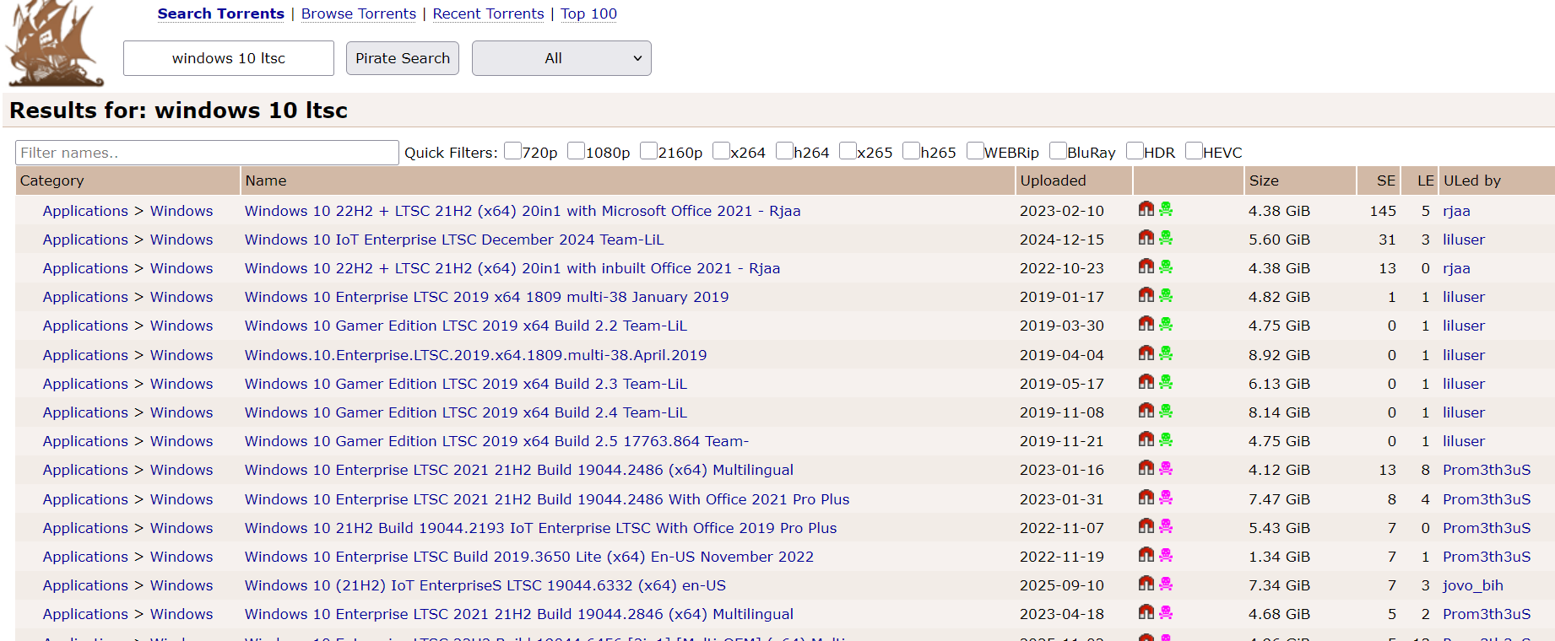Click the Windows subcategory link in the 2022-11-19 row
Image resolution: width=1555 pixels, height=641 pixels.
(182, 557)
